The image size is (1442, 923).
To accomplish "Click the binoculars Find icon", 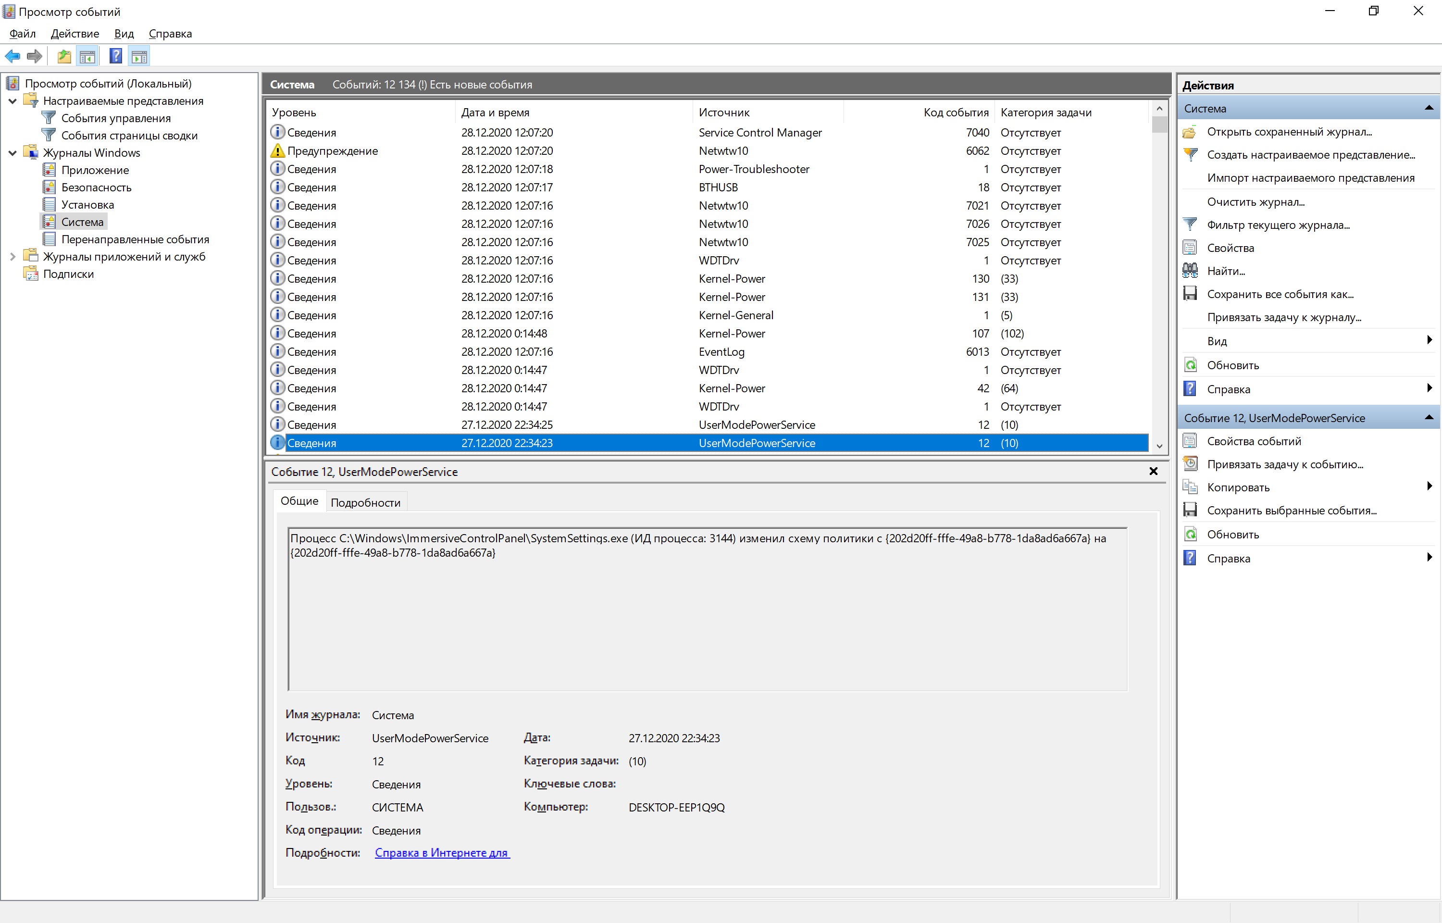I will [1190, 270].
